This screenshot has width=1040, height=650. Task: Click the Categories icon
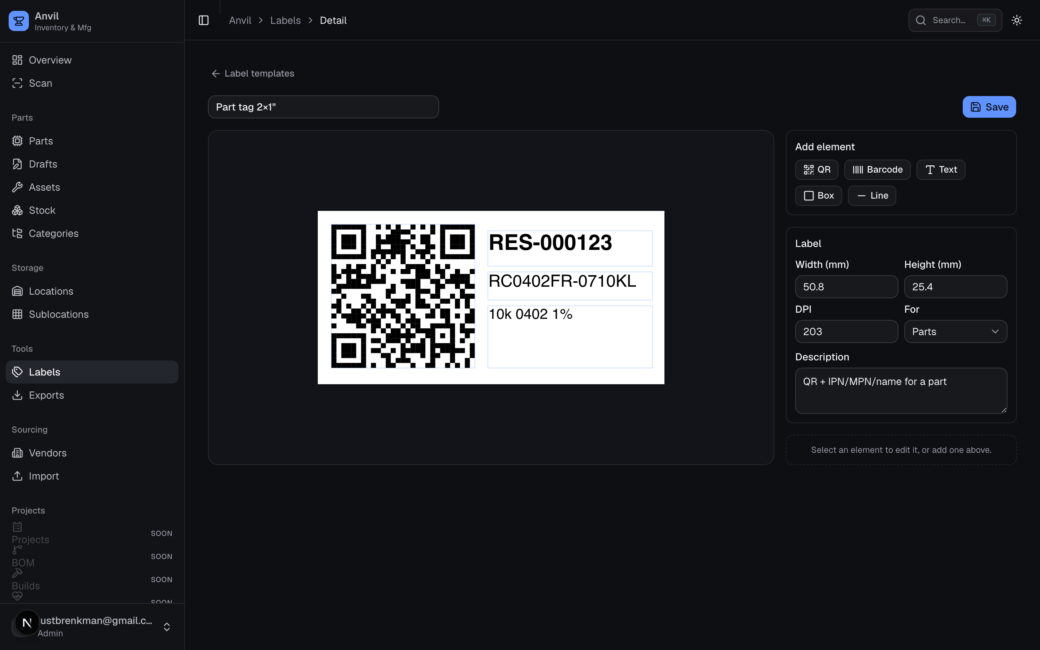pyautogui.click(x=17, y=233)
